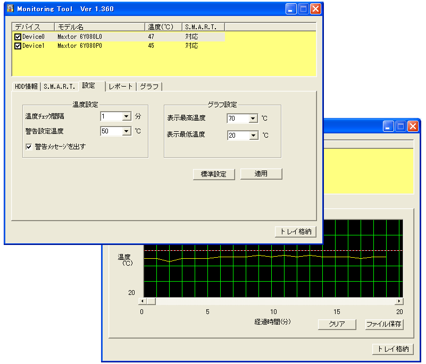
Task: Click the 表示最高温度 value field showing 70
Action: tap(238, 118)
